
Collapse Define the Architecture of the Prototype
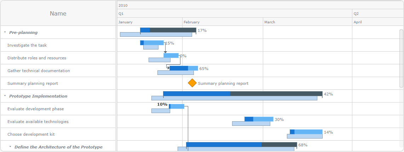(x=10, y=147)
